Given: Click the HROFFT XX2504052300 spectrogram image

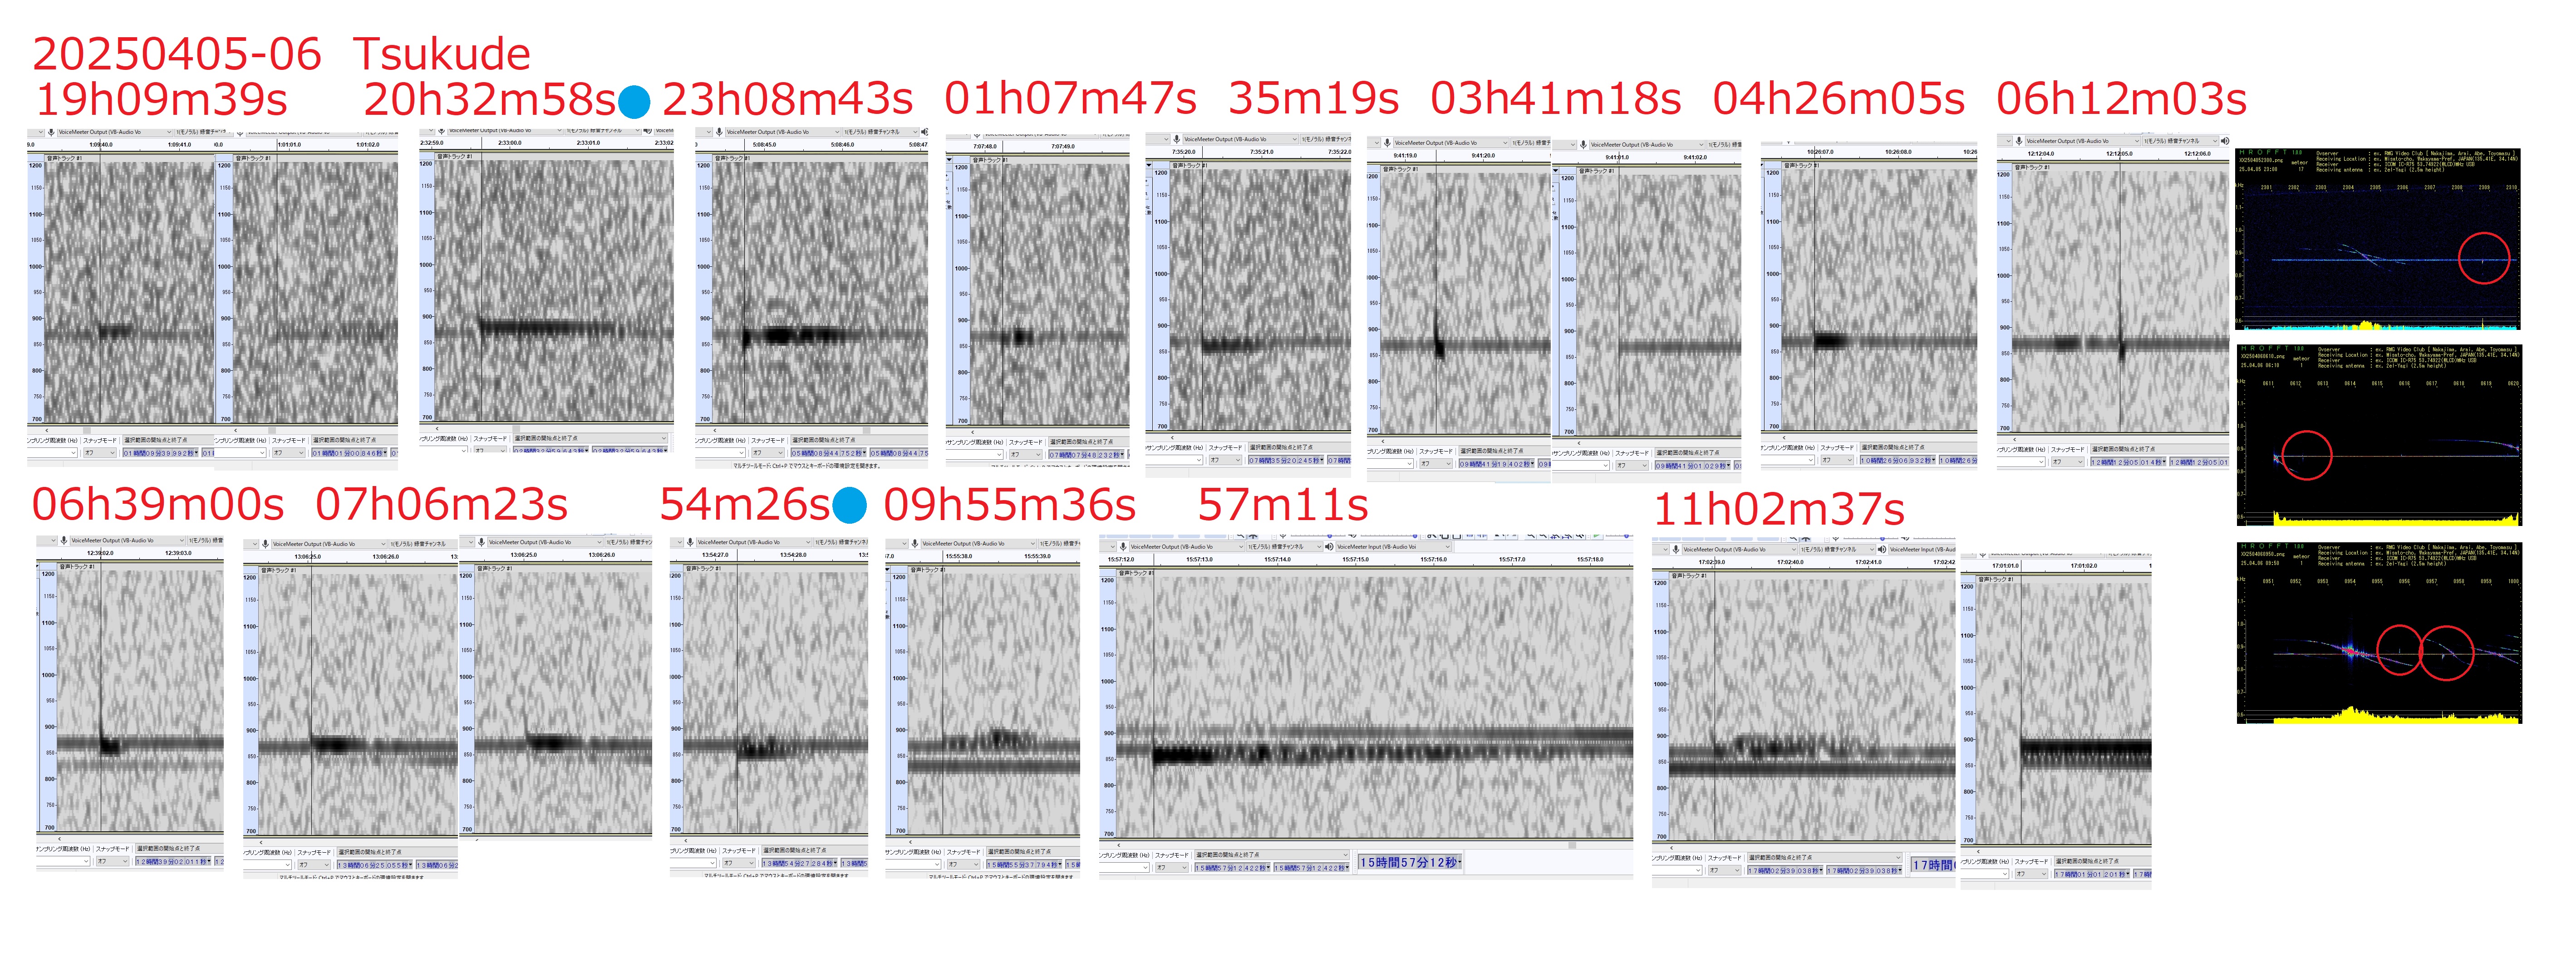Looking at the screenshot, I should 2377,240.
